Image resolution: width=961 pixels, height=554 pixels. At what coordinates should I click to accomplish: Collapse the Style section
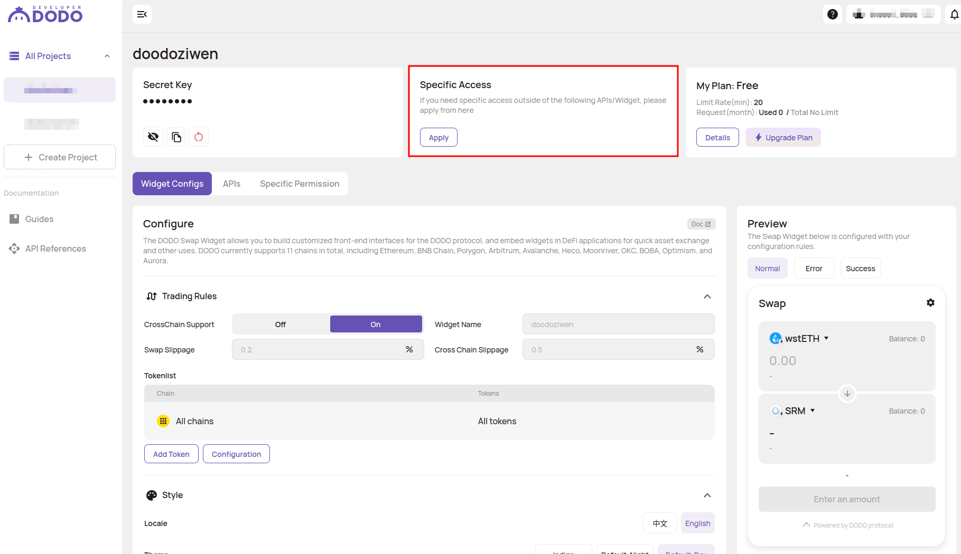[707, 495]
